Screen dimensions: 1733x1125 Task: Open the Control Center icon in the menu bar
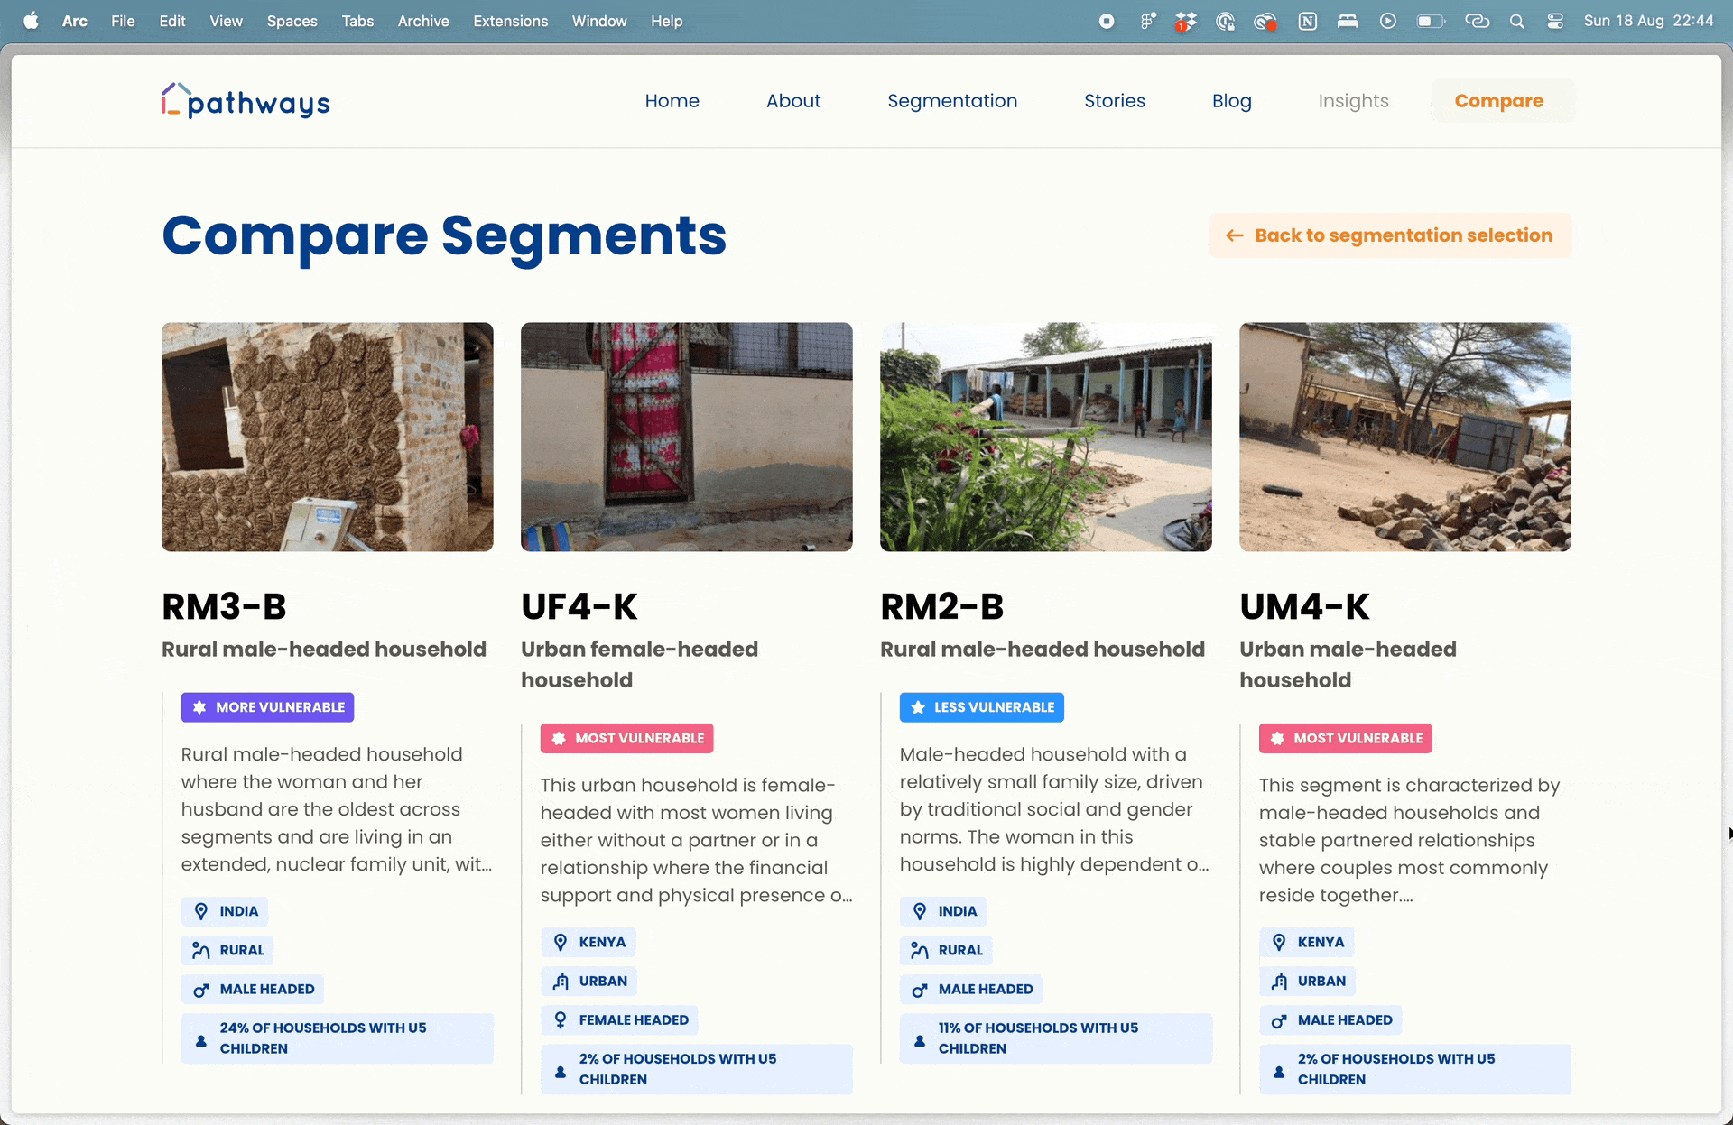click(x=1555, y=21)
